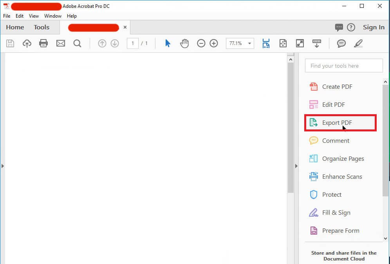Open the Organize Pages tool
Image resolution: width=390 pixels, height=264 pixels.
(336, 159)
